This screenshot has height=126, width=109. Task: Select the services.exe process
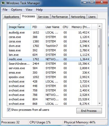[49, 68]
